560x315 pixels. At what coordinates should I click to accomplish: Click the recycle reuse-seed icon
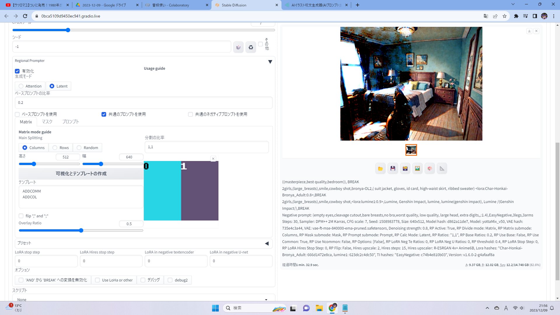(251, 47)
